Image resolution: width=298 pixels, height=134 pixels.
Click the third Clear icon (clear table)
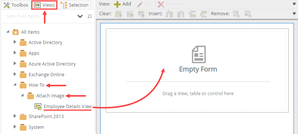(141, 14)
